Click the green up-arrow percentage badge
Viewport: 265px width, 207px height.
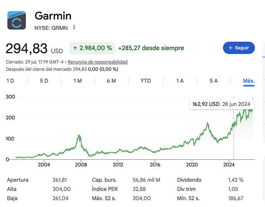point(92,48)
